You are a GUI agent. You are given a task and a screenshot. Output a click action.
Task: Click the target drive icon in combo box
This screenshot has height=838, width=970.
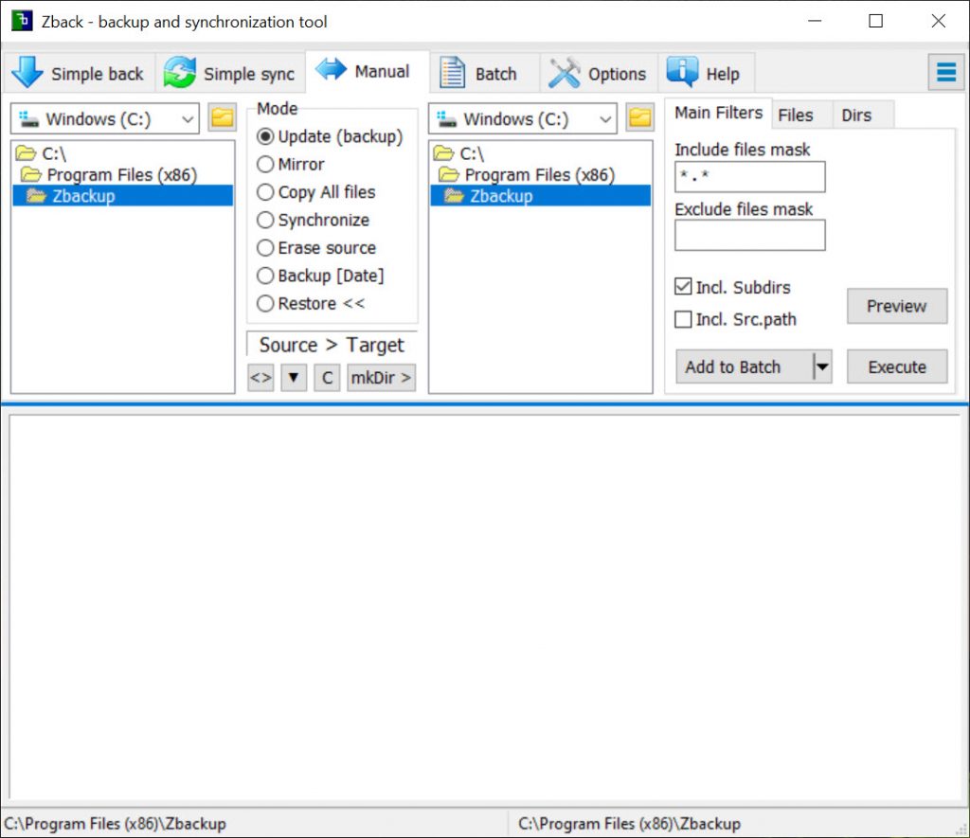click(x=447, y=118)
